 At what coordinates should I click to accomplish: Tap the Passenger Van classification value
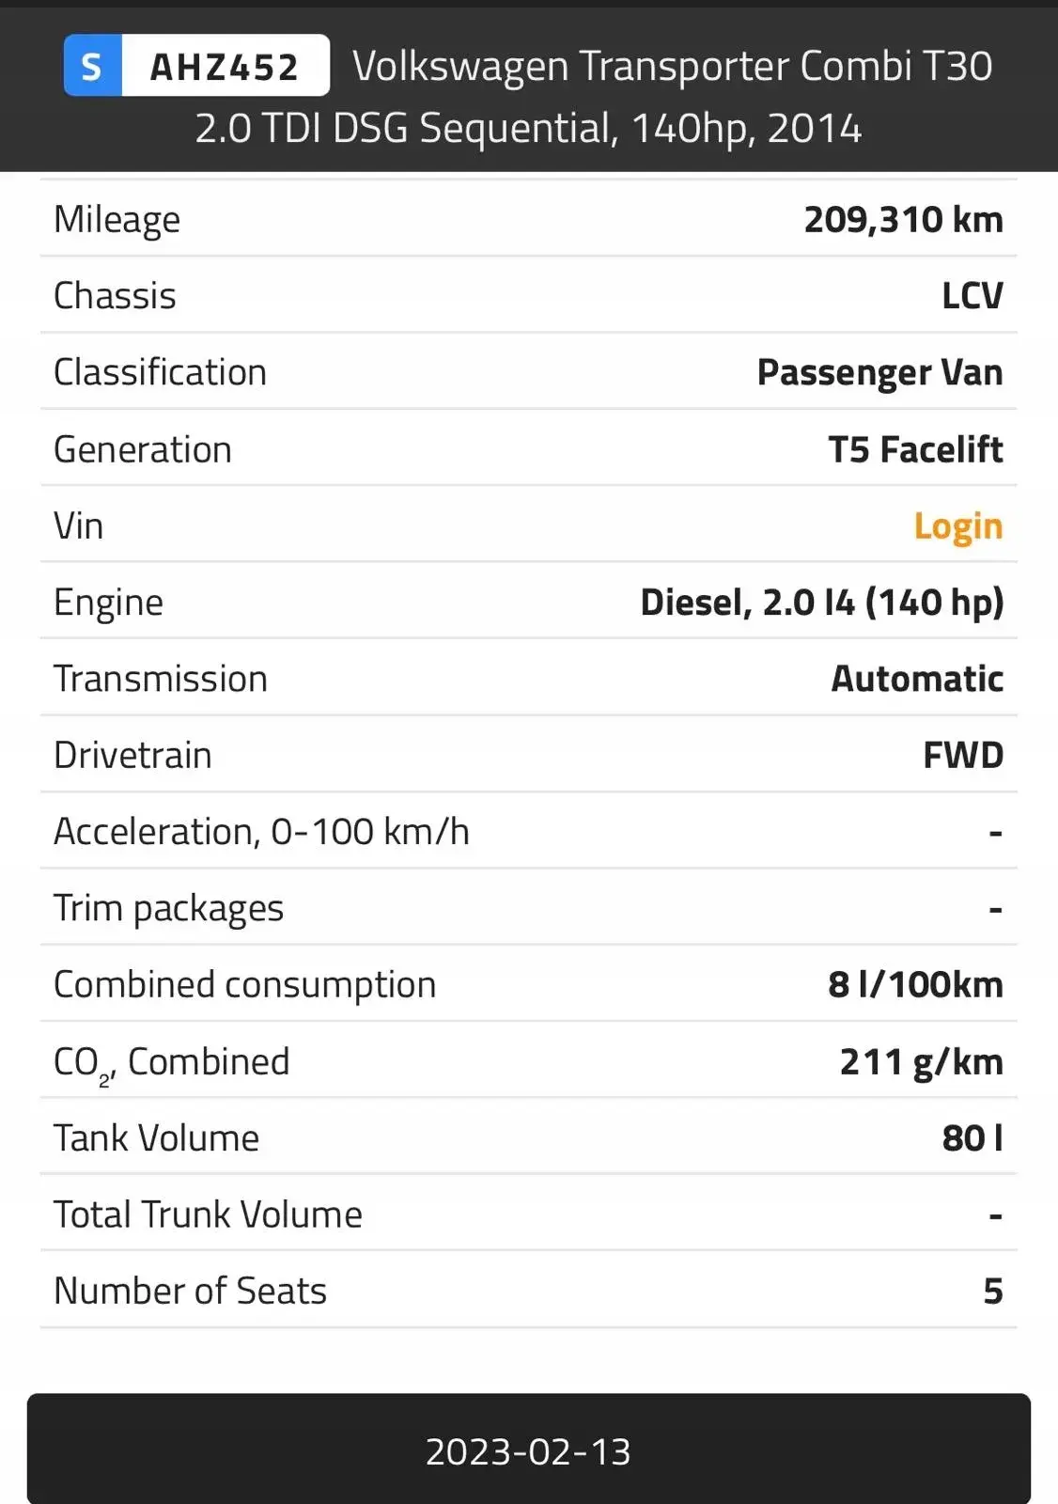(879, 373)
